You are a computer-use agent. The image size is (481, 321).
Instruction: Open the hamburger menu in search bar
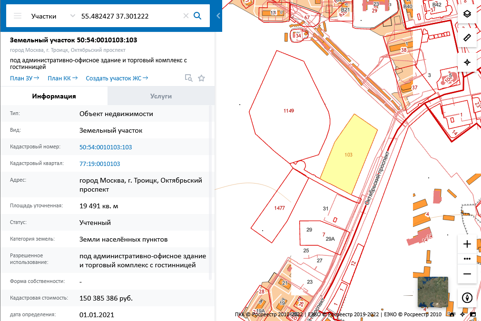point(18,16)
